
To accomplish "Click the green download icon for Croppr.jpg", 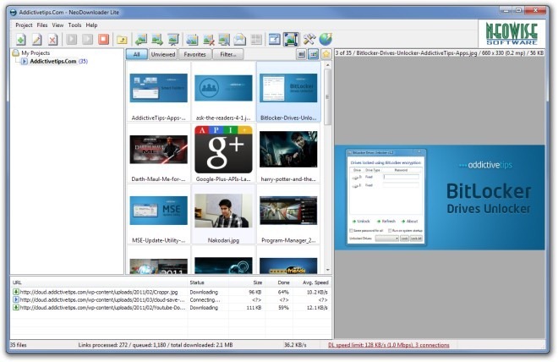I will 16,292.
